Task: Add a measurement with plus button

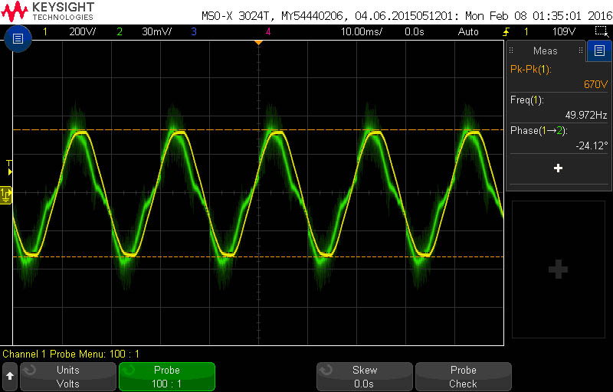Action: point(559,168)
